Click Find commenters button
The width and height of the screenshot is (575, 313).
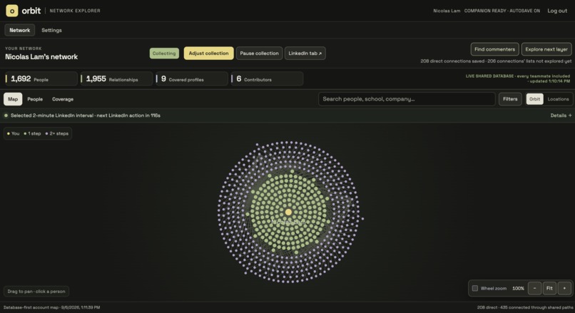(494, 49)
